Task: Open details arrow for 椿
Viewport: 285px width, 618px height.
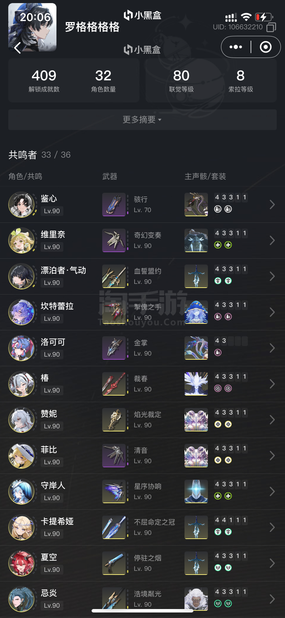Action: [x=272, y=384]
